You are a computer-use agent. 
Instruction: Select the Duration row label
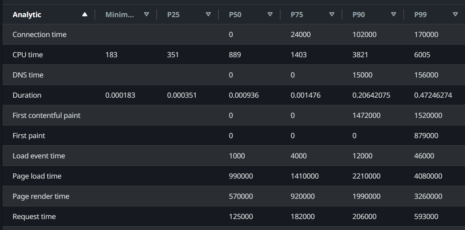[x=27, y=95]
